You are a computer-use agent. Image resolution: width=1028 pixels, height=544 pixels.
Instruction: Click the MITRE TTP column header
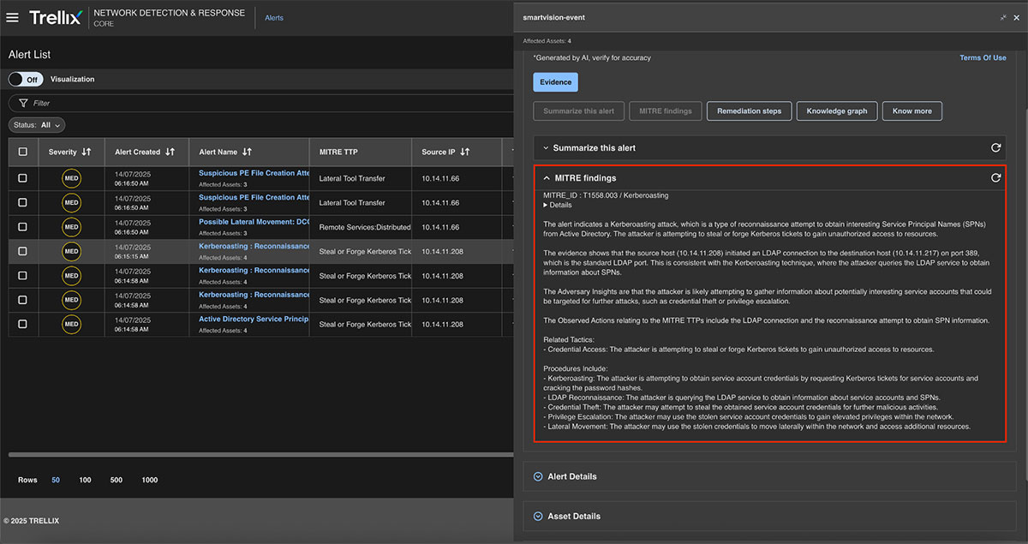[x=338, y=152]
